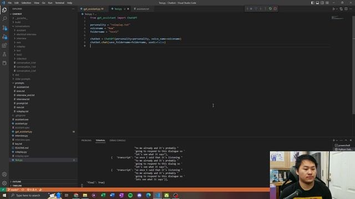Click Step Into in debug toolbar
Screen dimensions: 355x199
(x=261, y=9)
